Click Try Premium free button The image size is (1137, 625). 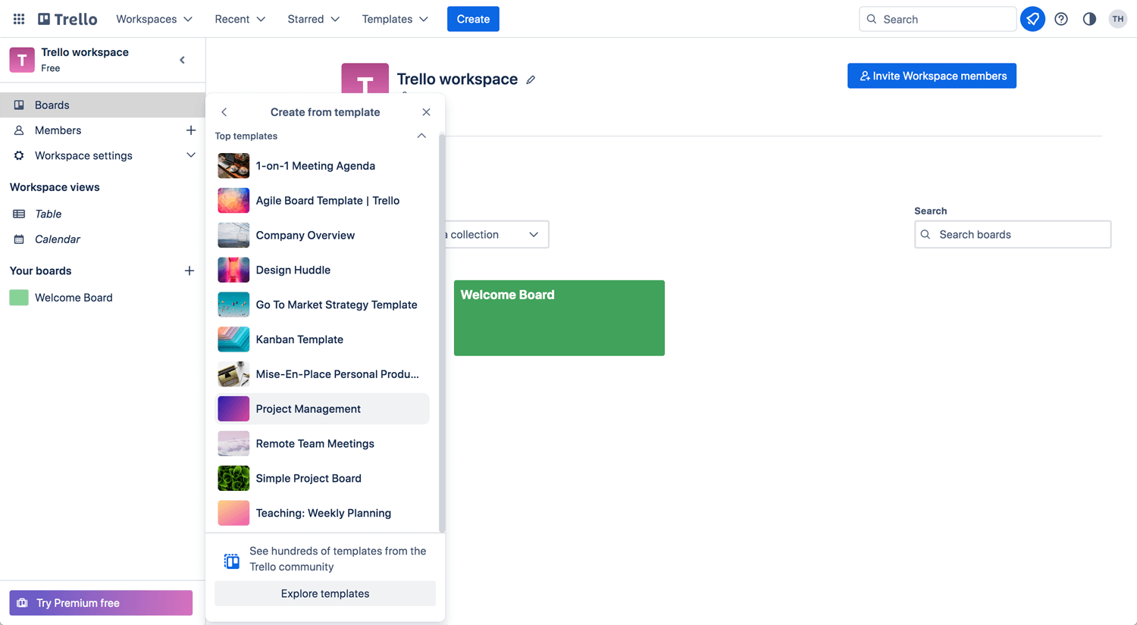[x=101, y=603]
